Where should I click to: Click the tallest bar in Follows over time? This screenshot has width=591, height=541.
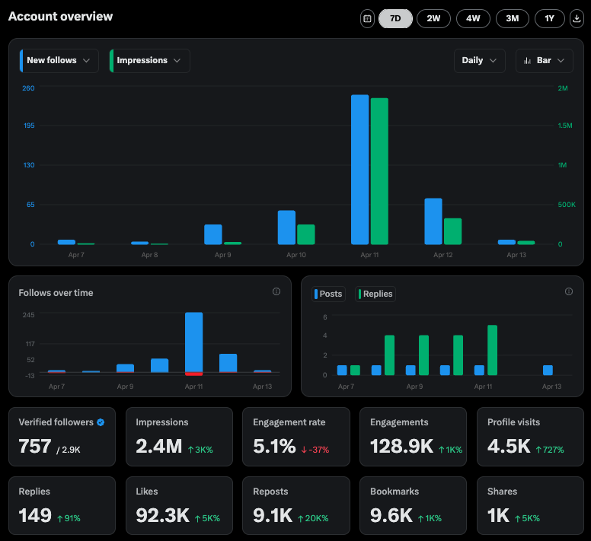pyautogui.click(x=193, y=342)
